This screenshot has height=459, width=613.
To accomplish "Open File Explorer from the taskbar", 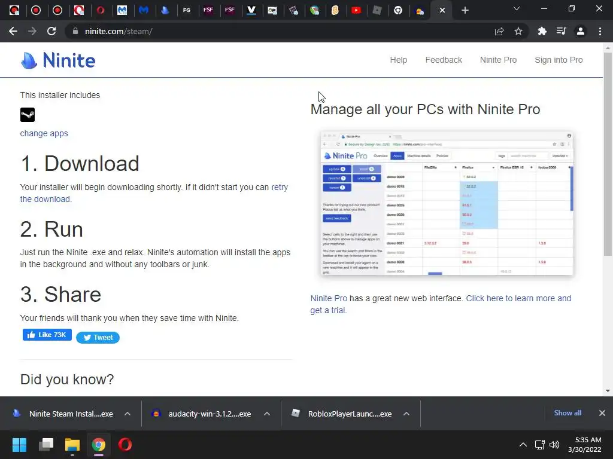I will (x=72, y=445).
